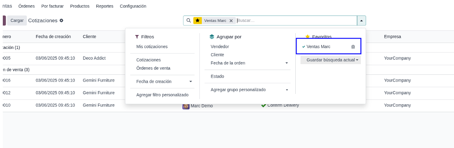Click Agregar filtro personalizado
The height and width of the screenshot is (148, 454).
(162, 95)
